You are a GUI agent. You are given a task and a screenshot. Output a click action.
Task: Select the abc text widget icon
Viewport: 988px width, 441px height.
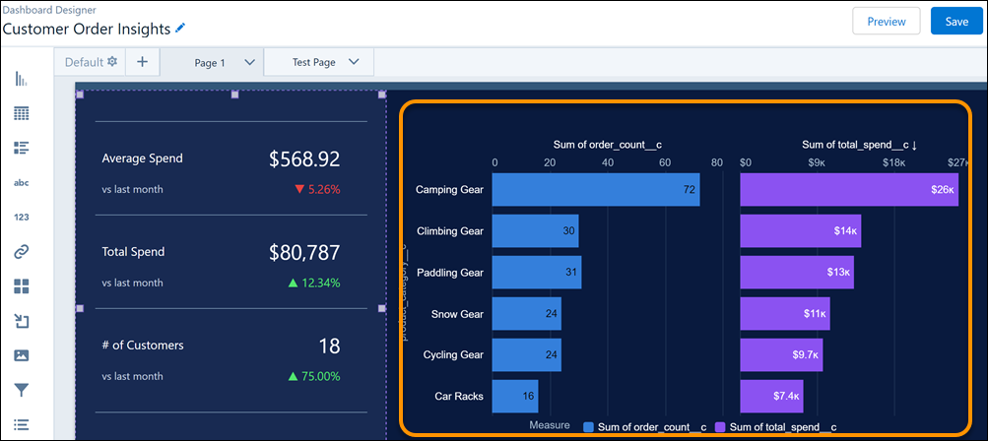(22, 183)
